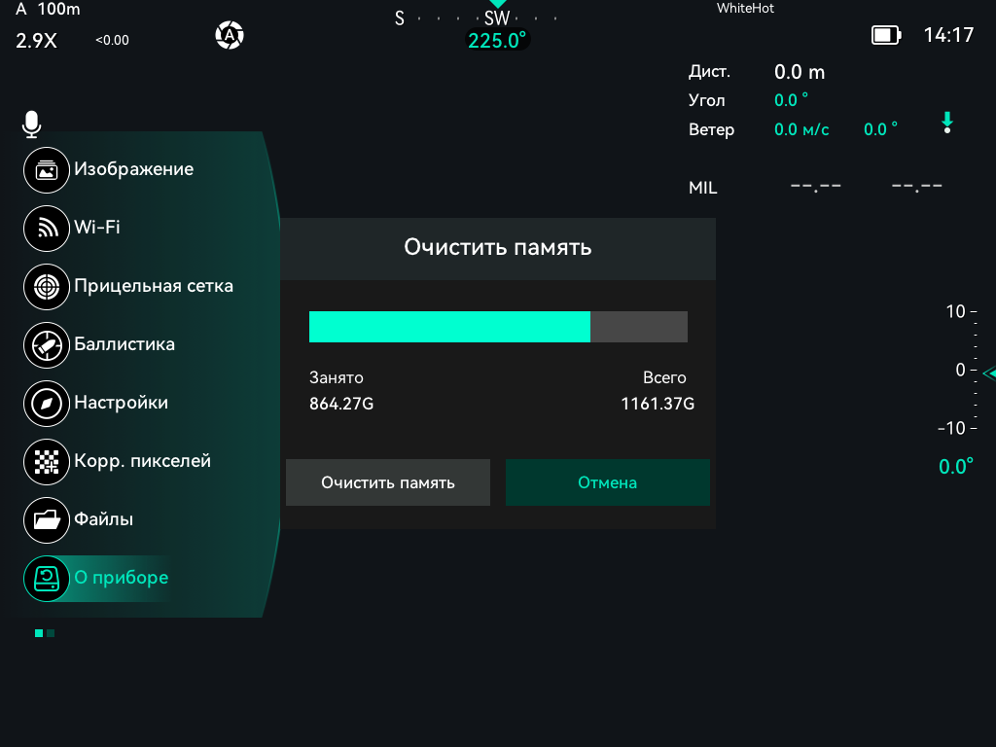Select the Wi-Fi menu label
Screen dimensions: 996x747
[x=97, y=227]
